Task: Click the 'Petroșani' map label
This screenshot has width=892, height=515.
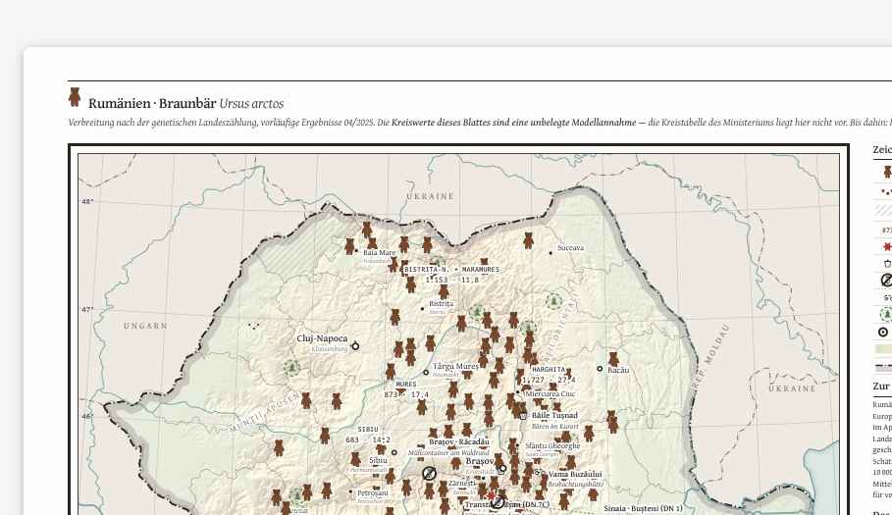Action: pyautogui.click(x=373, y=493)
